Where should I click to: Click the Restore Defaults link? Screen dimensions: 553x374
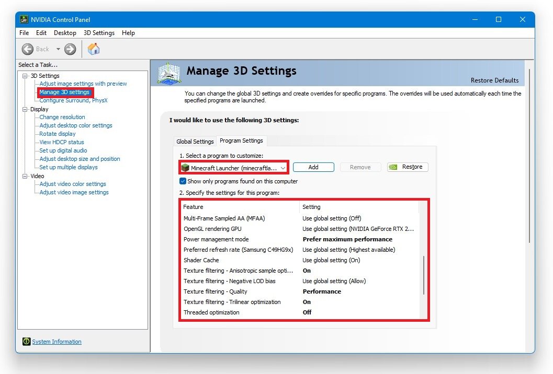coord(494,80)
